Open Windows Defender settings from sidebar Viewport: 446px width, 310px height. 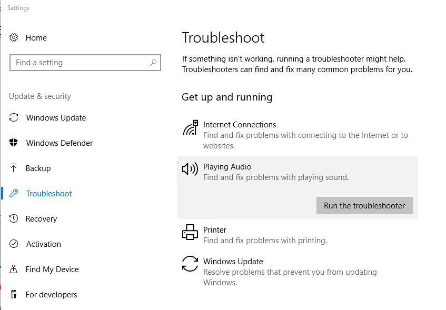coord(58,143)
